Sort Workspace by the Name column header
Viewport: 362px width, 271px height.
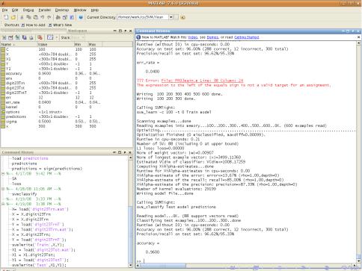pyautogui.click(x=18, y=44)
